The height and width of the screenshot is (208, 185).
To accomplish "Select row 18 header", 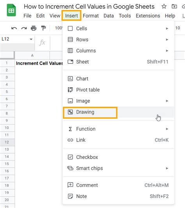I will (7, 185).
